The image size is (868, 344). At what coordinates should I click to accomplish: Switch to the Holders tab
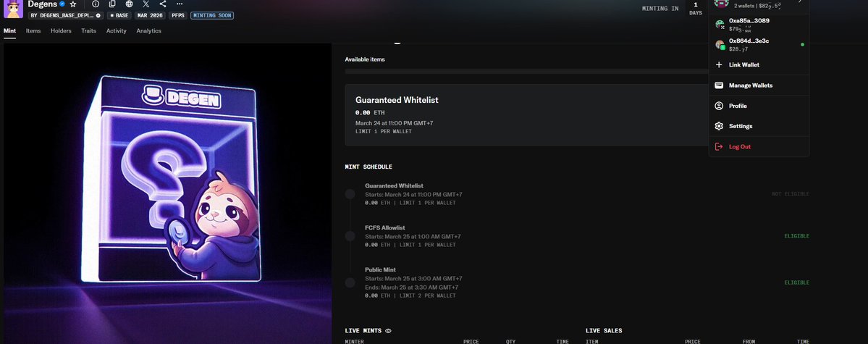pyautogui.click(x=61, y=31)
